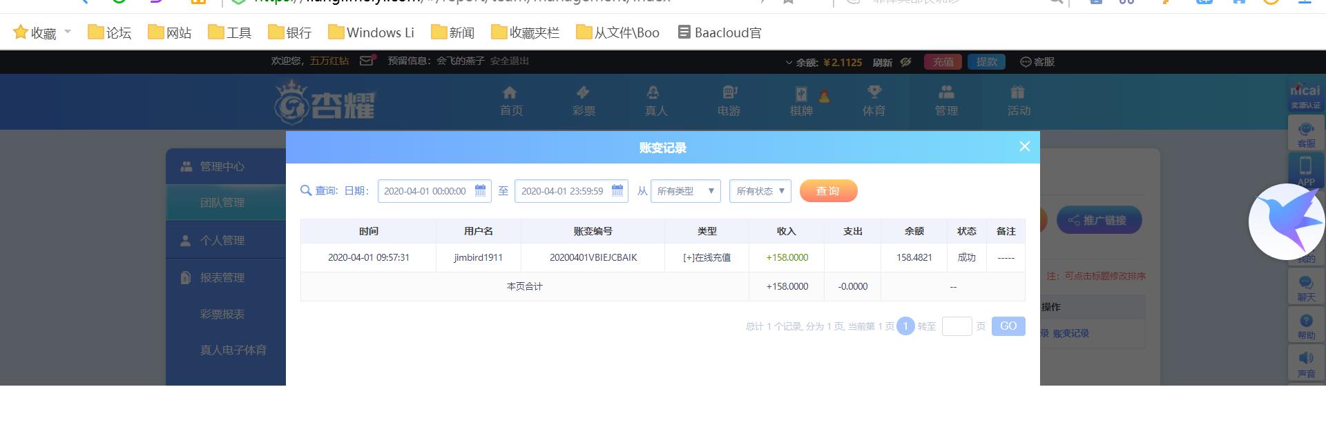1326x447 pixels.
Task: Open the mail envelope icon in top bar
Action: coord(366,61)
